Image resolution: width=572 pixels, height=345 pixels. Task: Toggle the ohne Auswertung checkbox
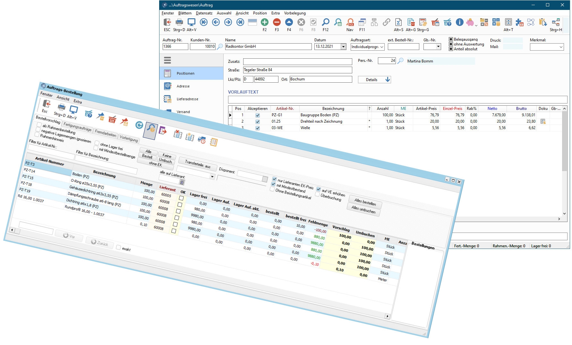(x=451, y=44)
